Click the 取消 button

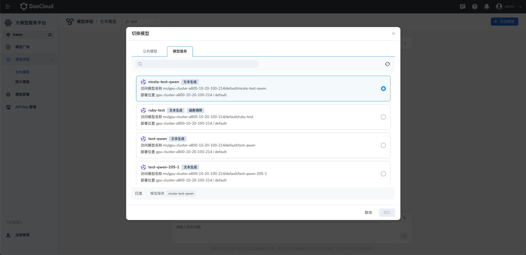click(368, 213)
